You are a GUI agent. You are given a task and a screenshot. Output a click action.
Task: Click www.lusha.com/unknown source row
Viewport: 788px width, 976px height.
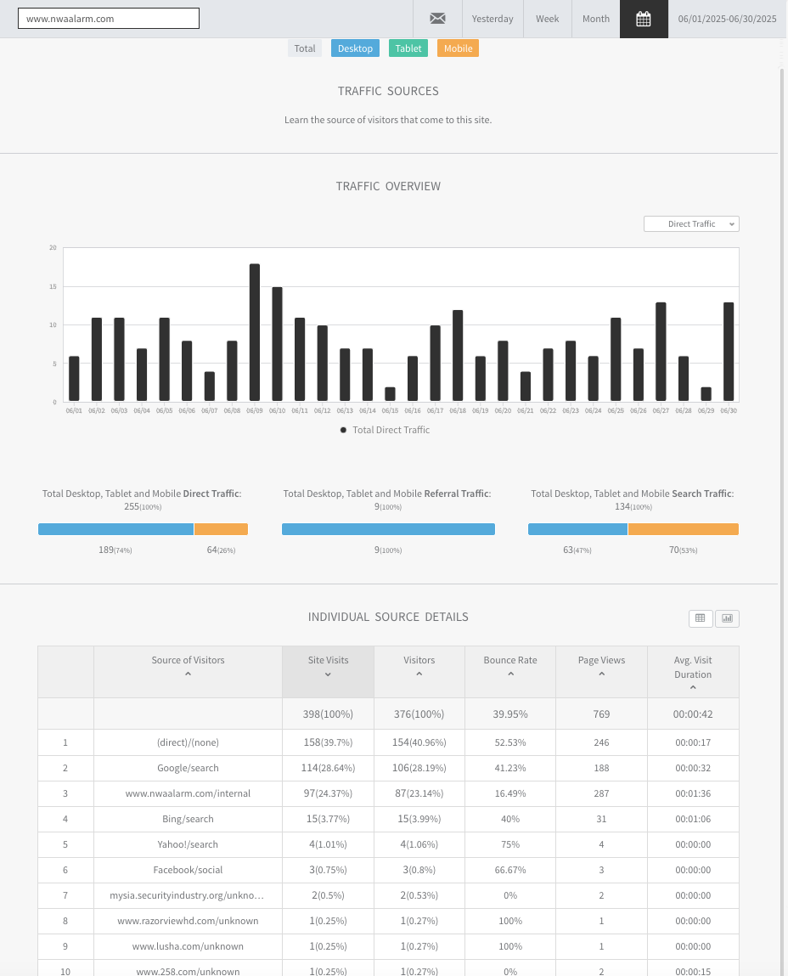[388, 947]
